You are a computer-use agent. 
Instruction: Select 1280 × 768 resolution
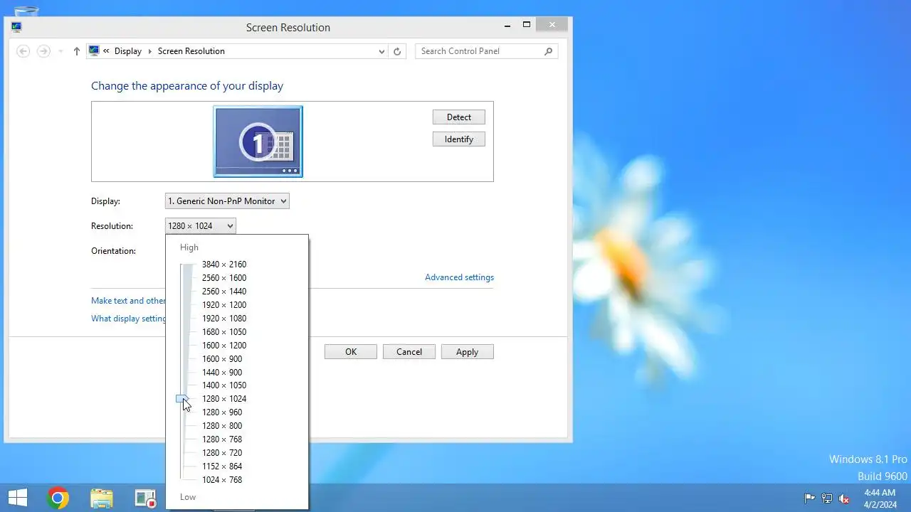pos(222,439)
